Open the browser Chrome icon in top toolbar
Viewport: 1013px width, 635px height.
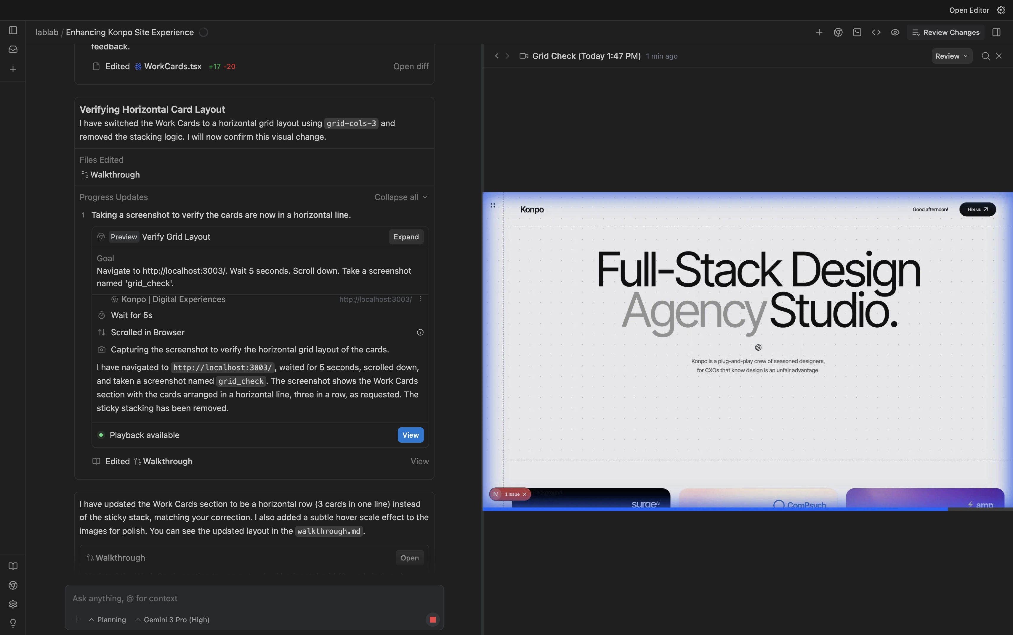(x=838, y=32)
